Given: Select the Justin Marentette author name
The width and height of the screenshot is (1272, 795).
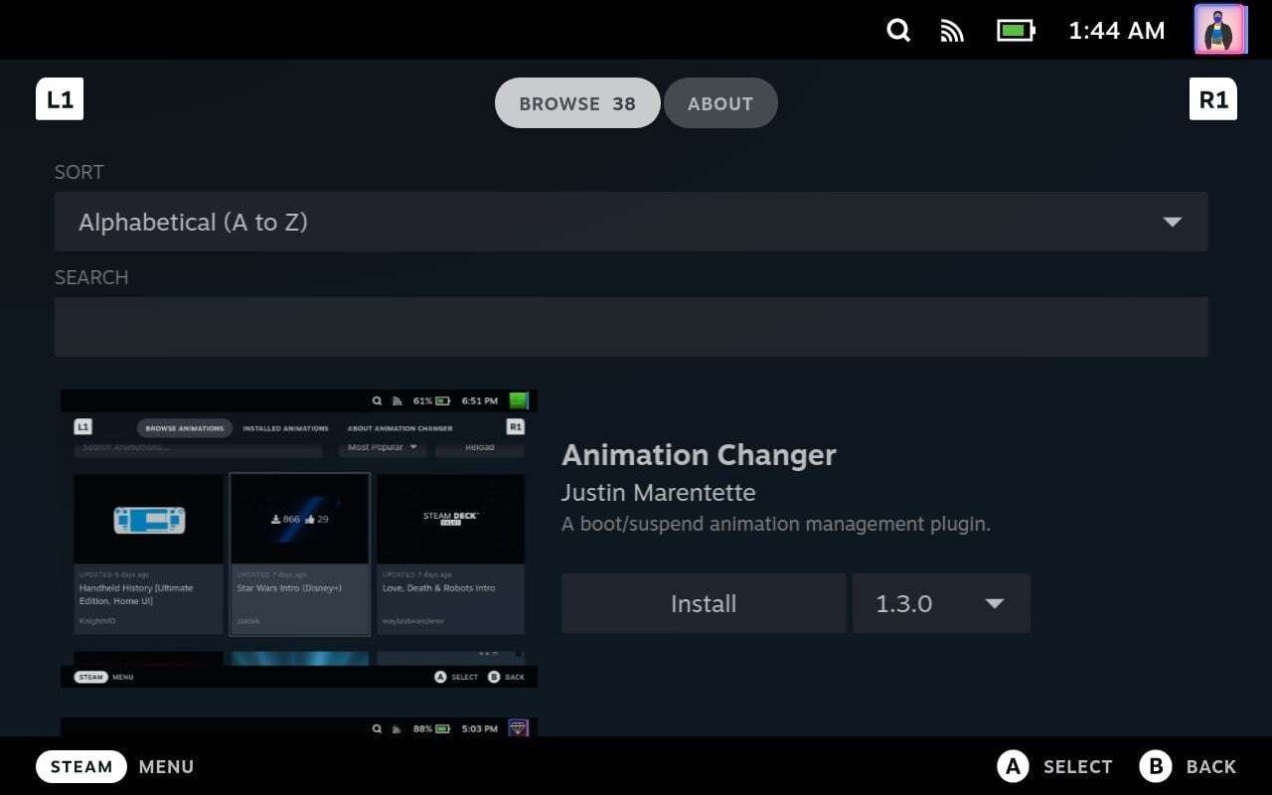Looking at the screenshot, I should click(658, 493).
